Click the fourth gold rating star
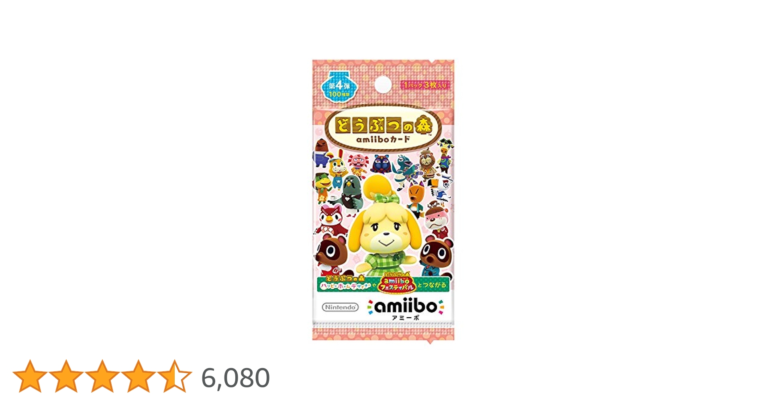Viewport: 767px width, 401px height. pos(139,376)
